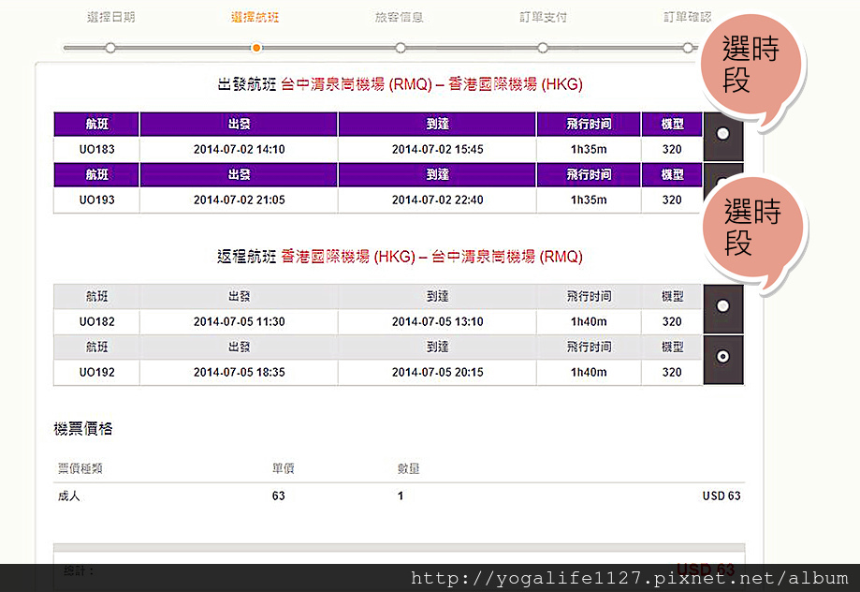Click departure time 2014-07-02 14:10

(240, 149)
